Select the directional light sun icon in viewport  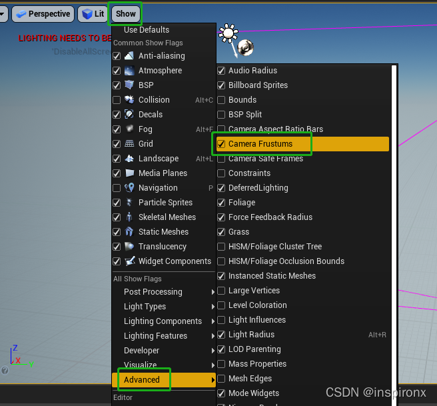click(x=228, y=33)
